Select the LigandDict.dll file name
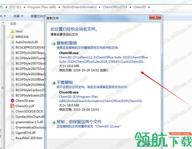The height and width of the screenshot is (149, 192). [x=26, y=133]
